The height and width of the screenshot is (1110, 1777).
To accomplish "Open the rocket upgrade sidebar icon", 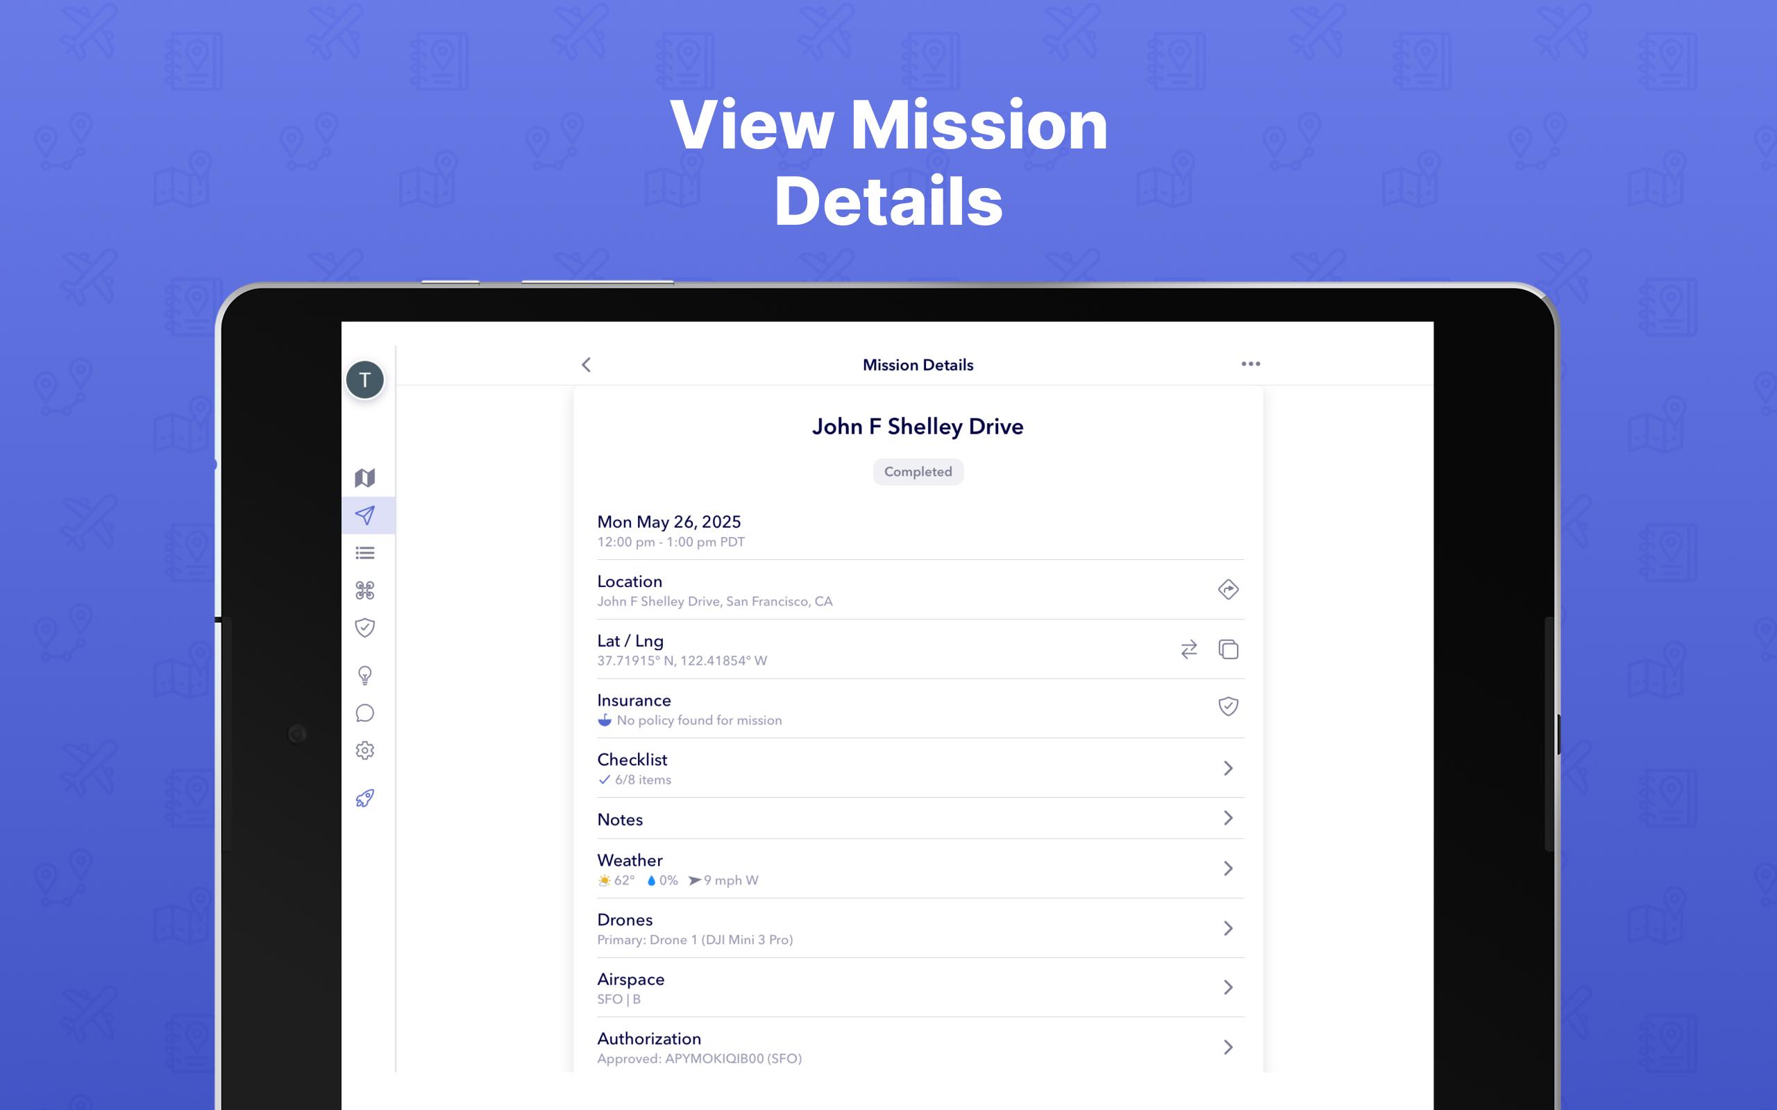I will point(365,798).
